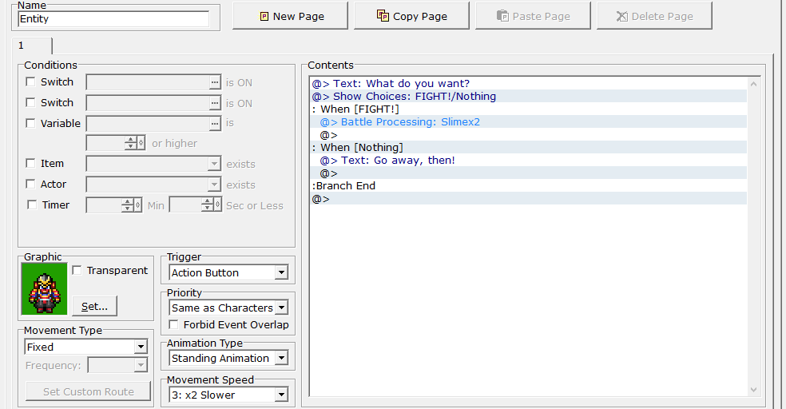Check the Forbid Event Overlap option
The width and height of the screenshot is (786, 409).
(174, 325)
